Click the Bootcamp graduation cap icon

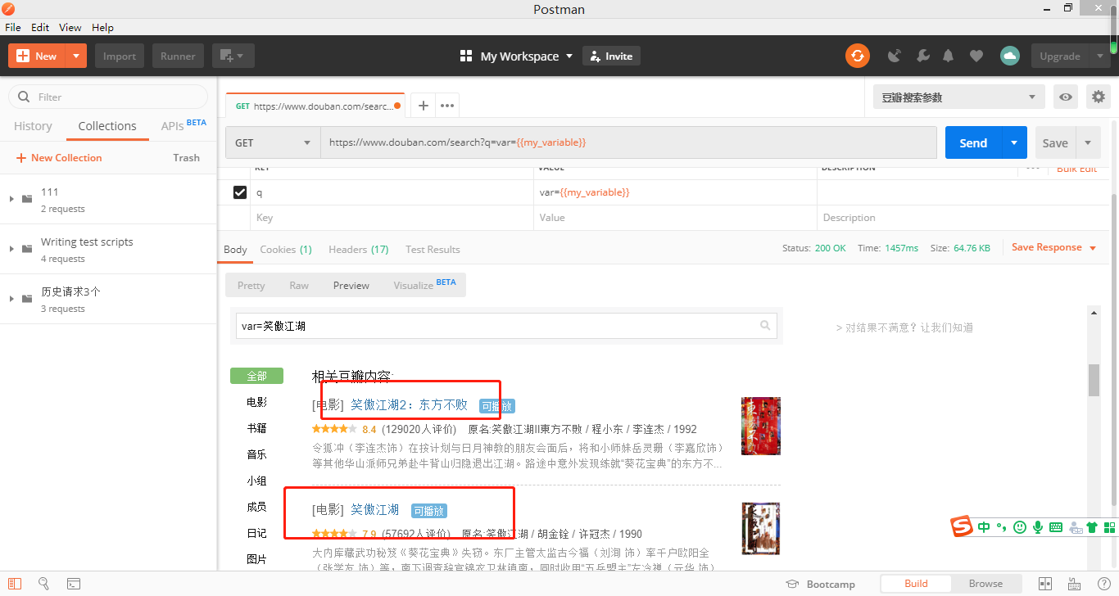tap(792, 584)
